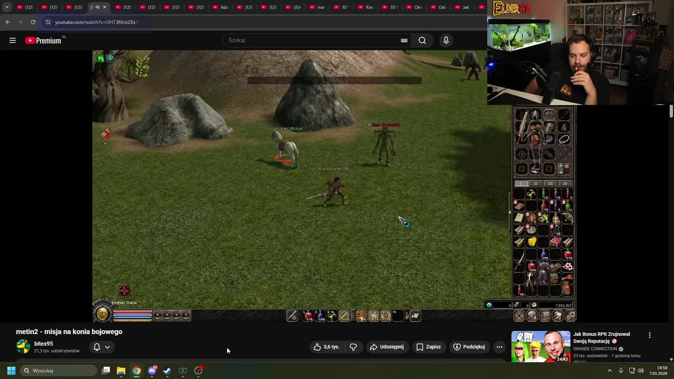Switch to the 'Okie' browser tab

(x=413, y=7)
